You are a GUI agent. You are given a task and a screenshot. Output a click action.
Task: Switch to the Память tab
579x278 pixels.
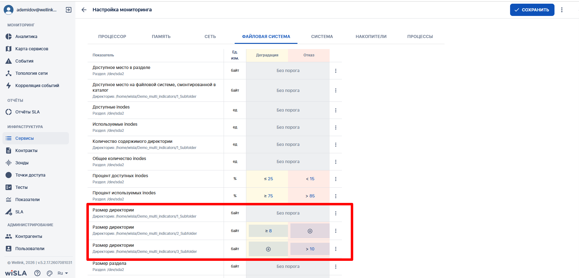[161, 36]
